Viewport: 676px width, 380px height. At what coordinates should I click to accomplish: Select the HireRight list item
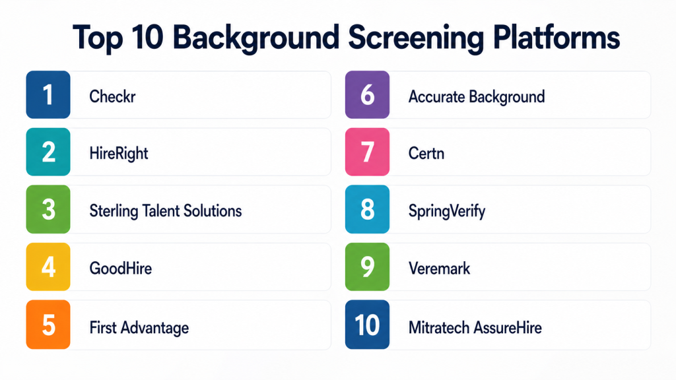[x=119, y=154]
